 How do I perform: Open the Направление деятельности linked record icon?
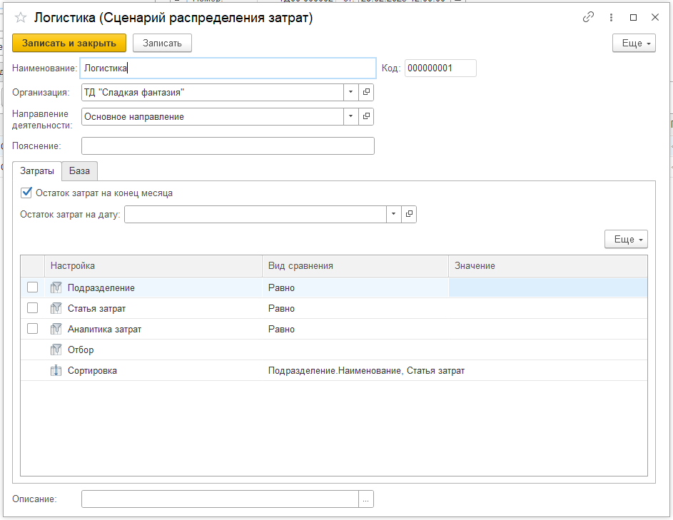(366, 116)
